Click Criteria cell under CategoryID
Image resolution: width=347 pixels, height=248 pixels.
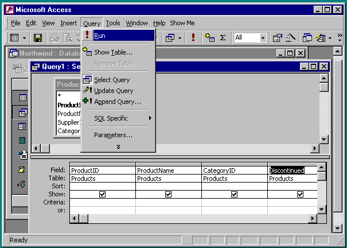click(x=235, y=202)
